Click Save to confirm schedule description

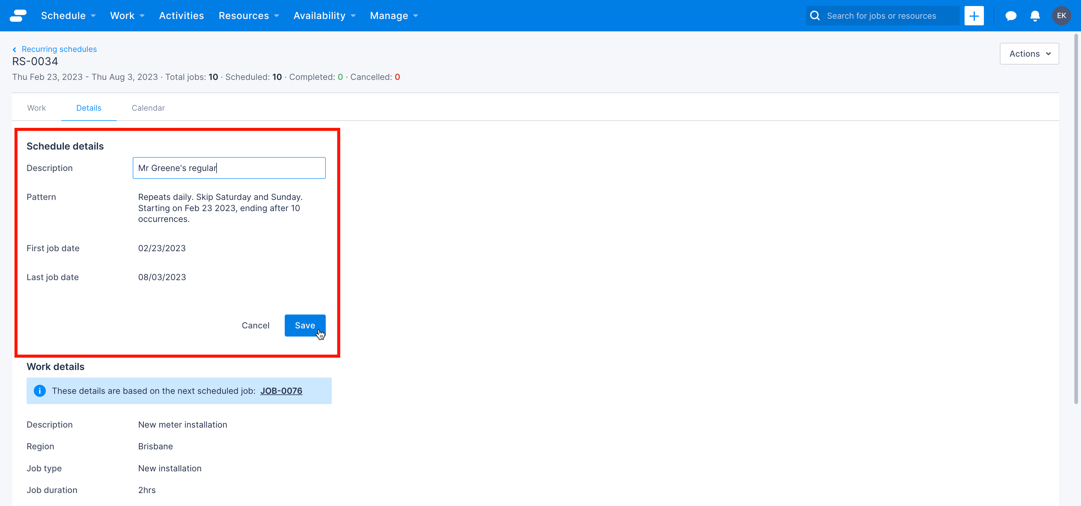click(x=305, y=325)
